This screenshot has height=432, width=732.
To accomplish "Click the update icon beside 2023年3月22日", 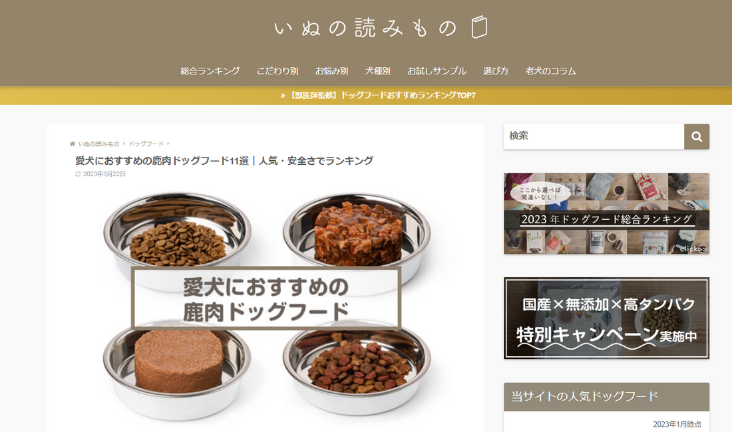I will pyautogui.click(x=78, y=174).
